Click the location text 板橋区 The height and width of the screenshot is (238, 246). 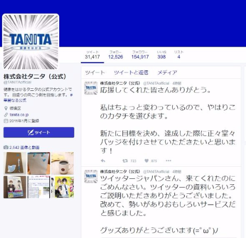tap(15, 108)
